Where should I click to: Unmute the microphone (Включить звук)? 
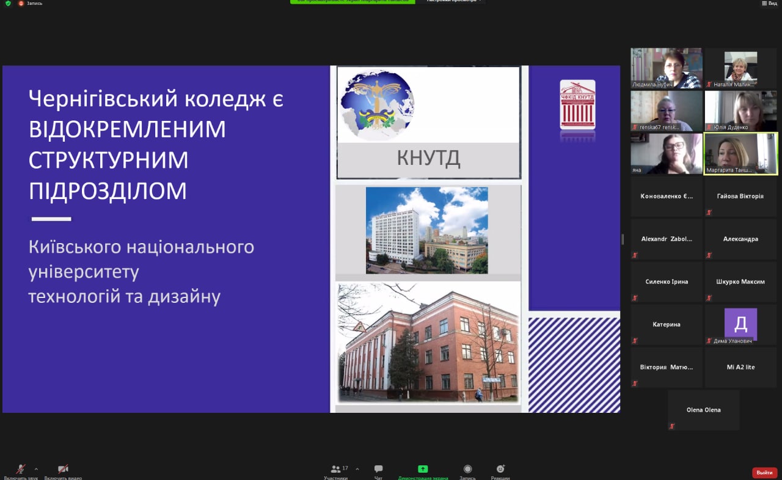[21, 469]
